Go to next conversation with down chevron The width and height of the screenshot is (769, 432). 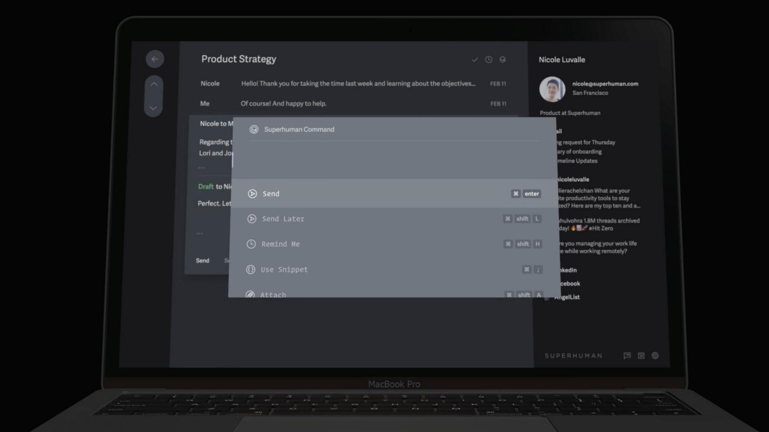pyautogui.click(x=153, y=108)
